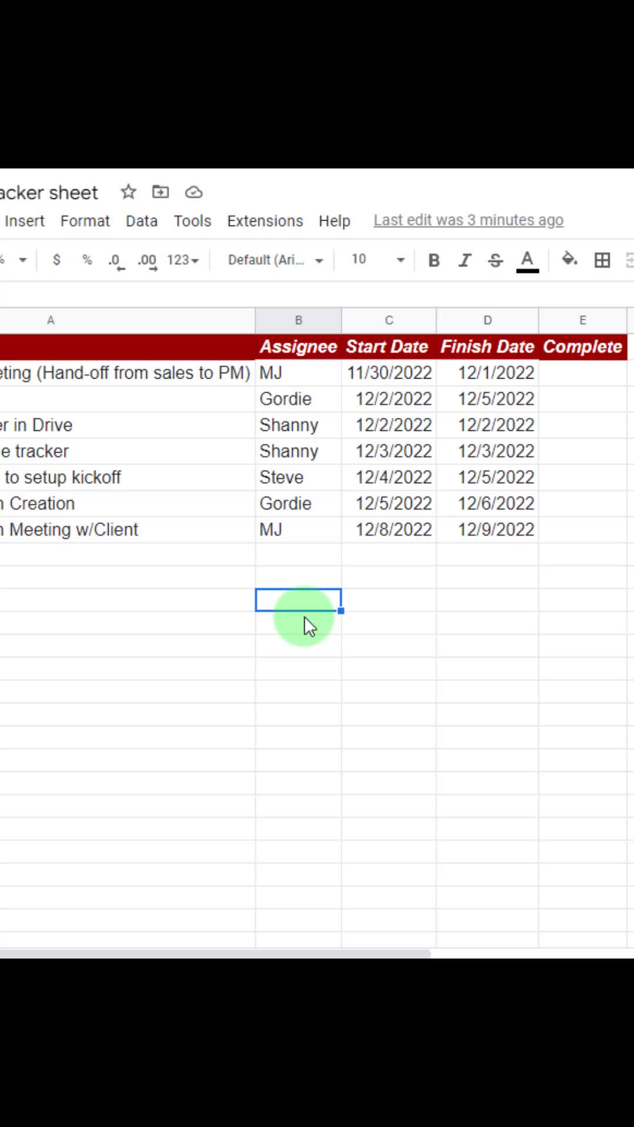
Task: Decrease decimal places icon
Action: 116,261
